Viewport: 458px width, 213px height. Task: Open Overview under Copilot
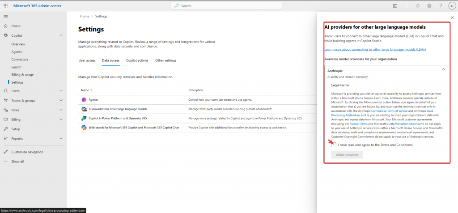pyautogui.click(x=18, y=44)
